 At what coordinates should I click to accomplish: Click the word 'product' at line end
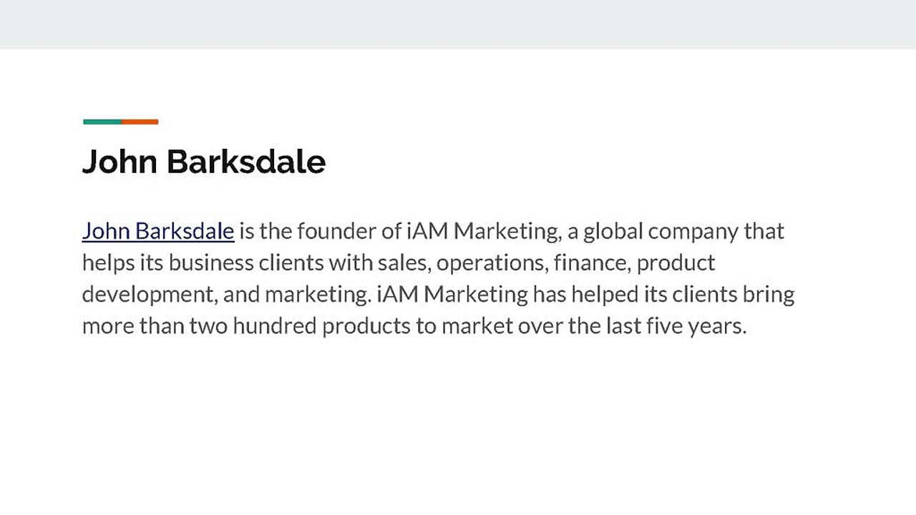(x=676, y=263)
